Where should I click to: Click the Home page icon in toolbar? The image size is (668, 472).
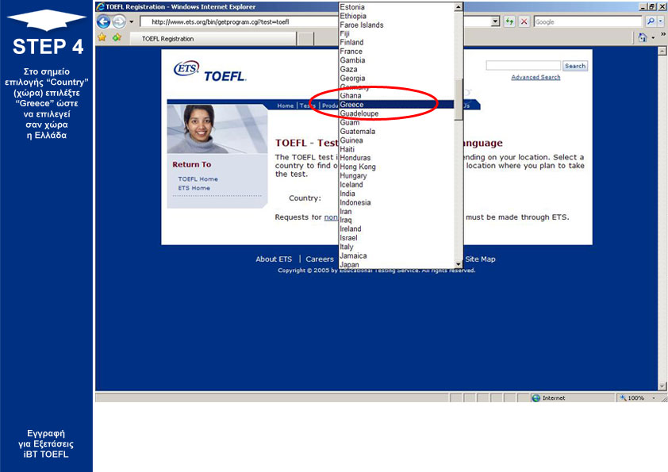tap(643, 38)
